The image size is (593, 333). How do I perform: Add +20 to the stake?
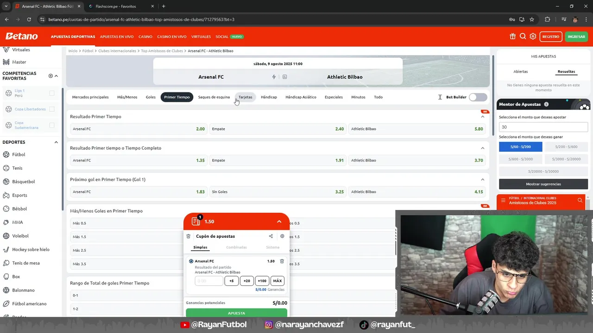pyautogui.click(x=247, y=281)
